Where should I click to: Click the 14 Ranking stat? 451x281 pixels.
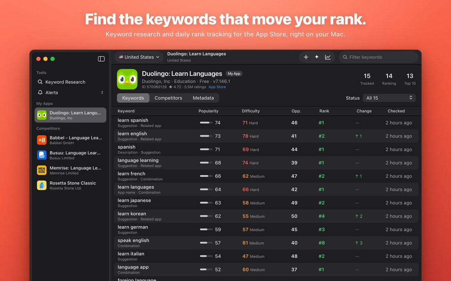coord(389,79)
